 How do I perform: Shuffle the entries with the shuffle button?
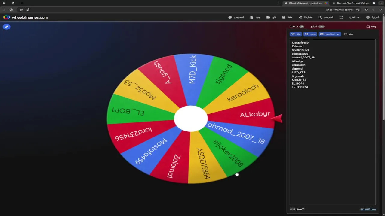pos(296,34)
